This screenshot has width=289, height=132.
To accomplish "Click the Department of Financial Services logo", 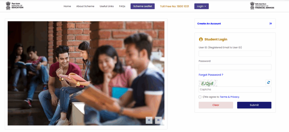I will pyautogui.click(x=262, y=6).
